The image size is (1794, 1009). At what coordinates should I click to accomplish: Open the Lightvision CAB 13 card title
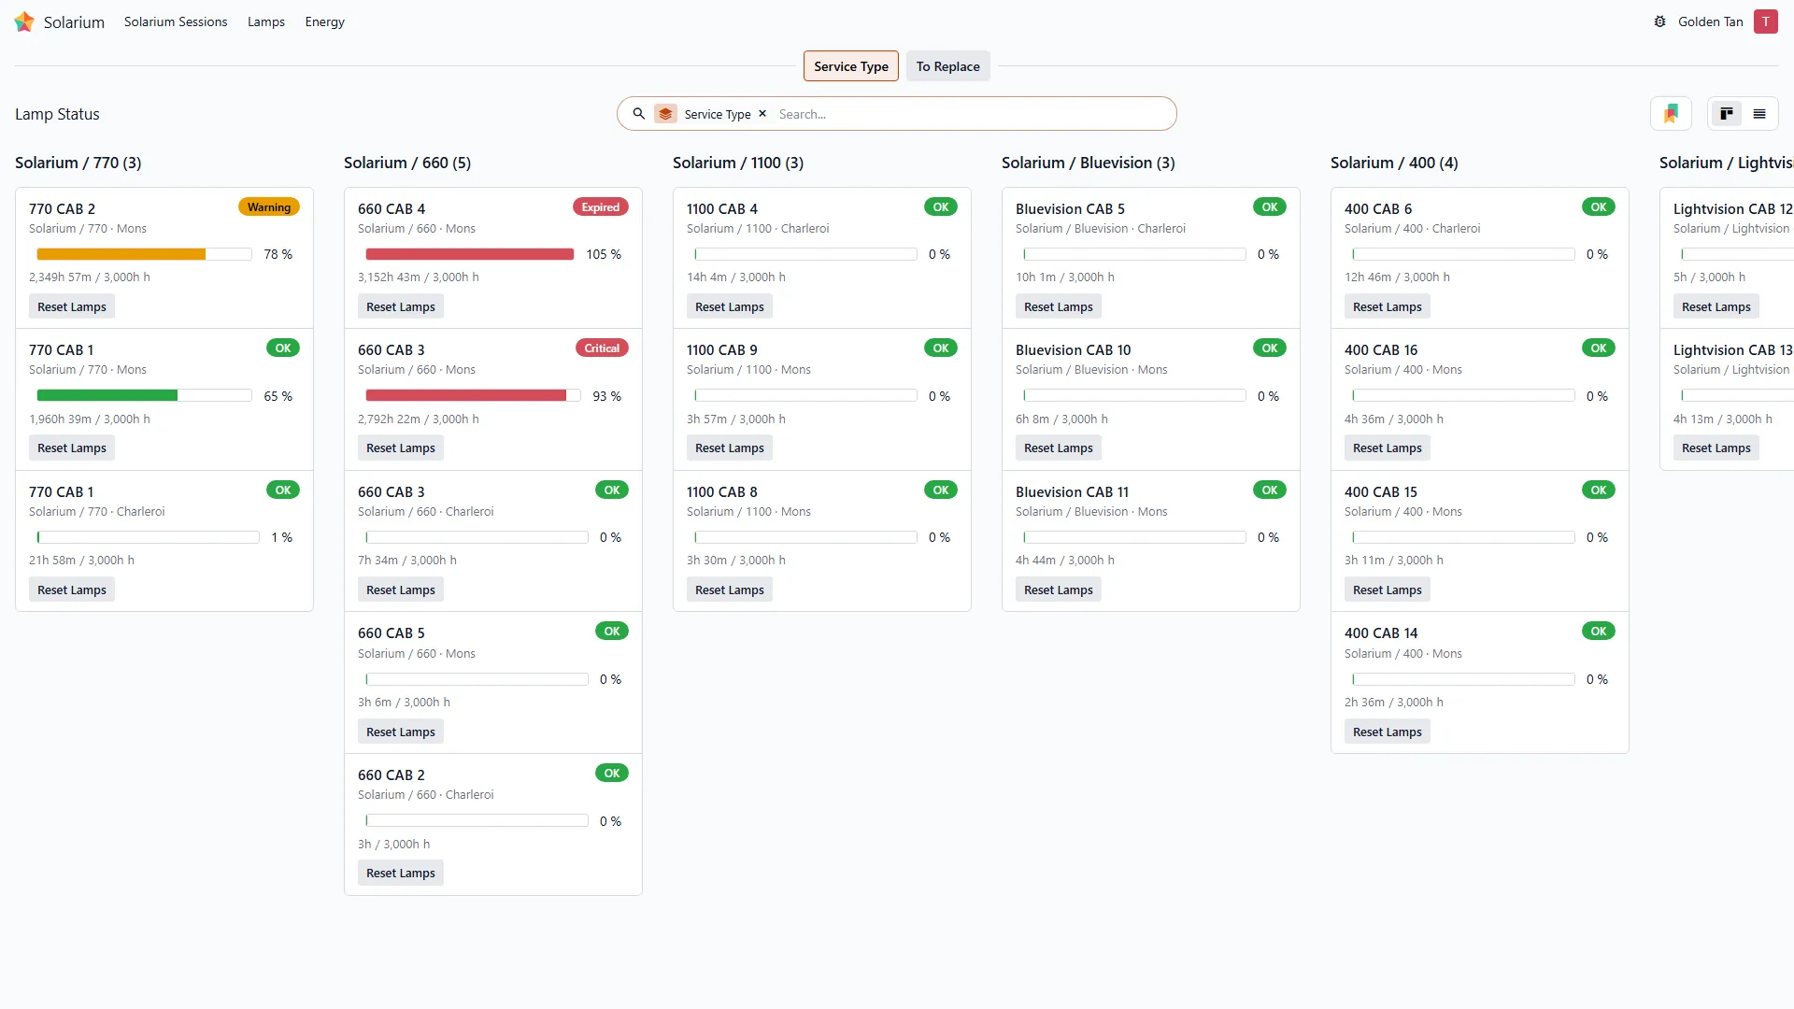point(1732,349)
